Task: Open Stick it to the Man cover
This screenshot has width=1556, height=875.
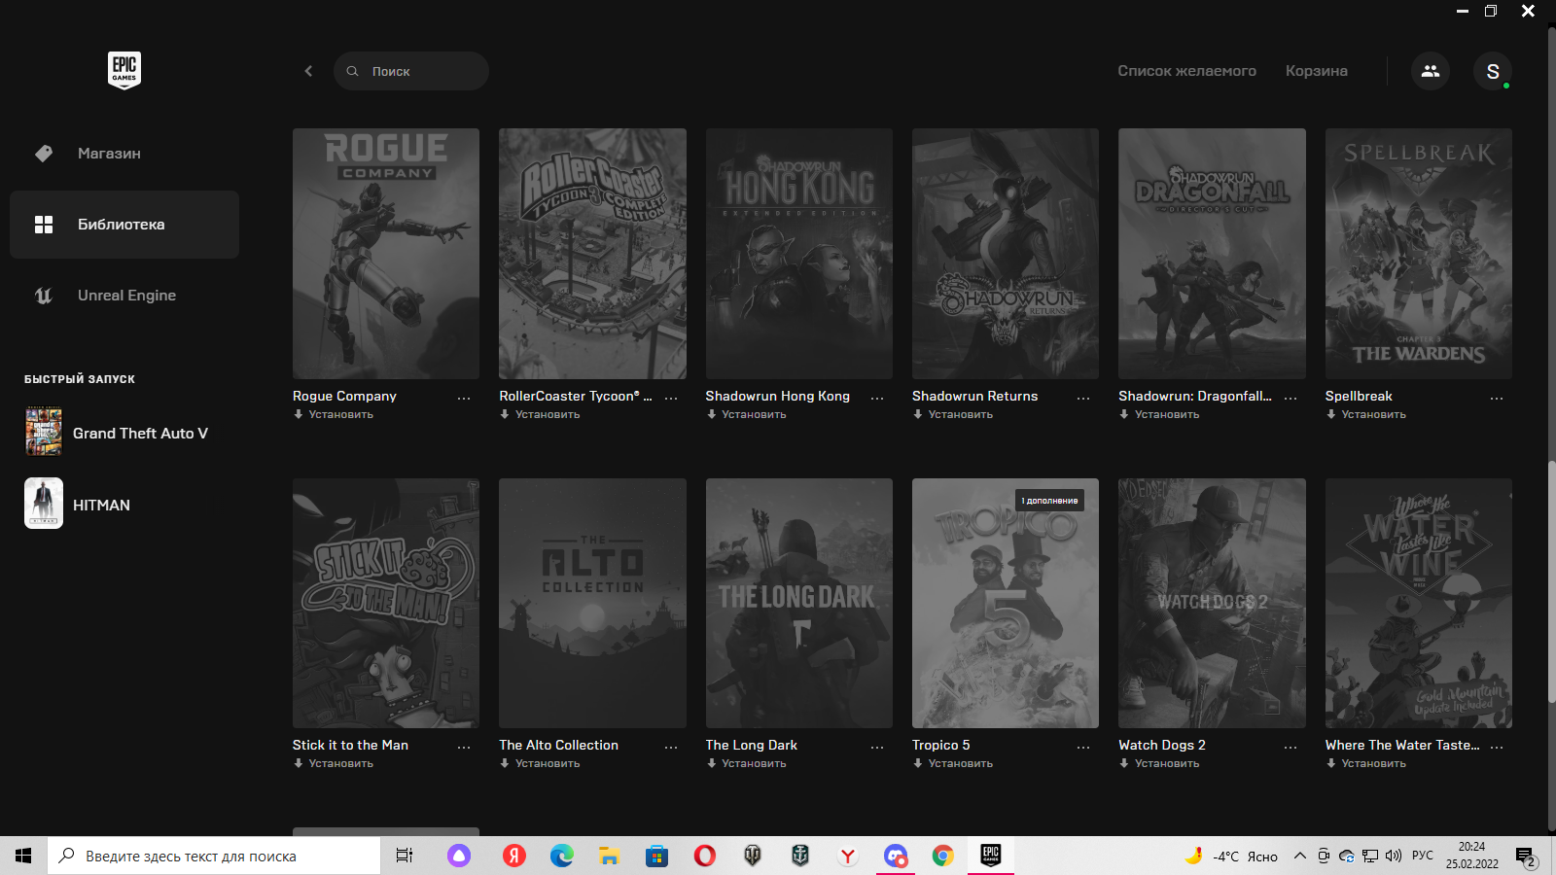Action: (386, 603)
